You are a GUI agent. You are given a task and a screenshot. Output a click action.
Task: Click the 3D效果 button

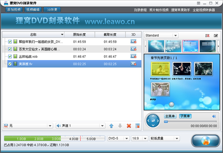click(52, 10)
